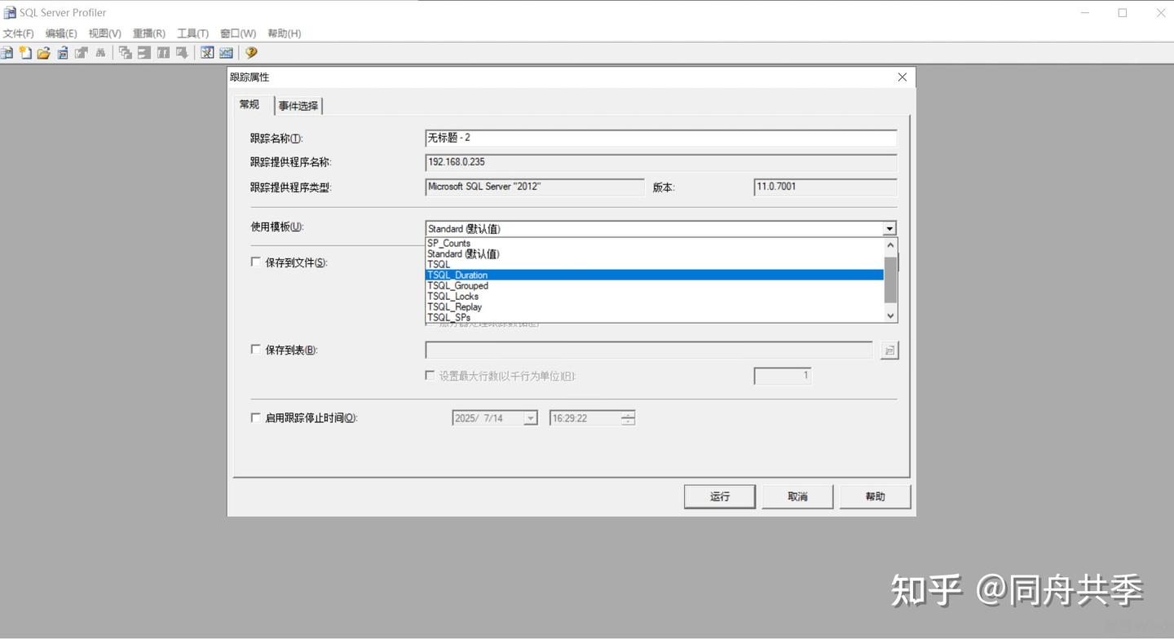Enable the 启用跟踪停止时间 checkbox

256,417
